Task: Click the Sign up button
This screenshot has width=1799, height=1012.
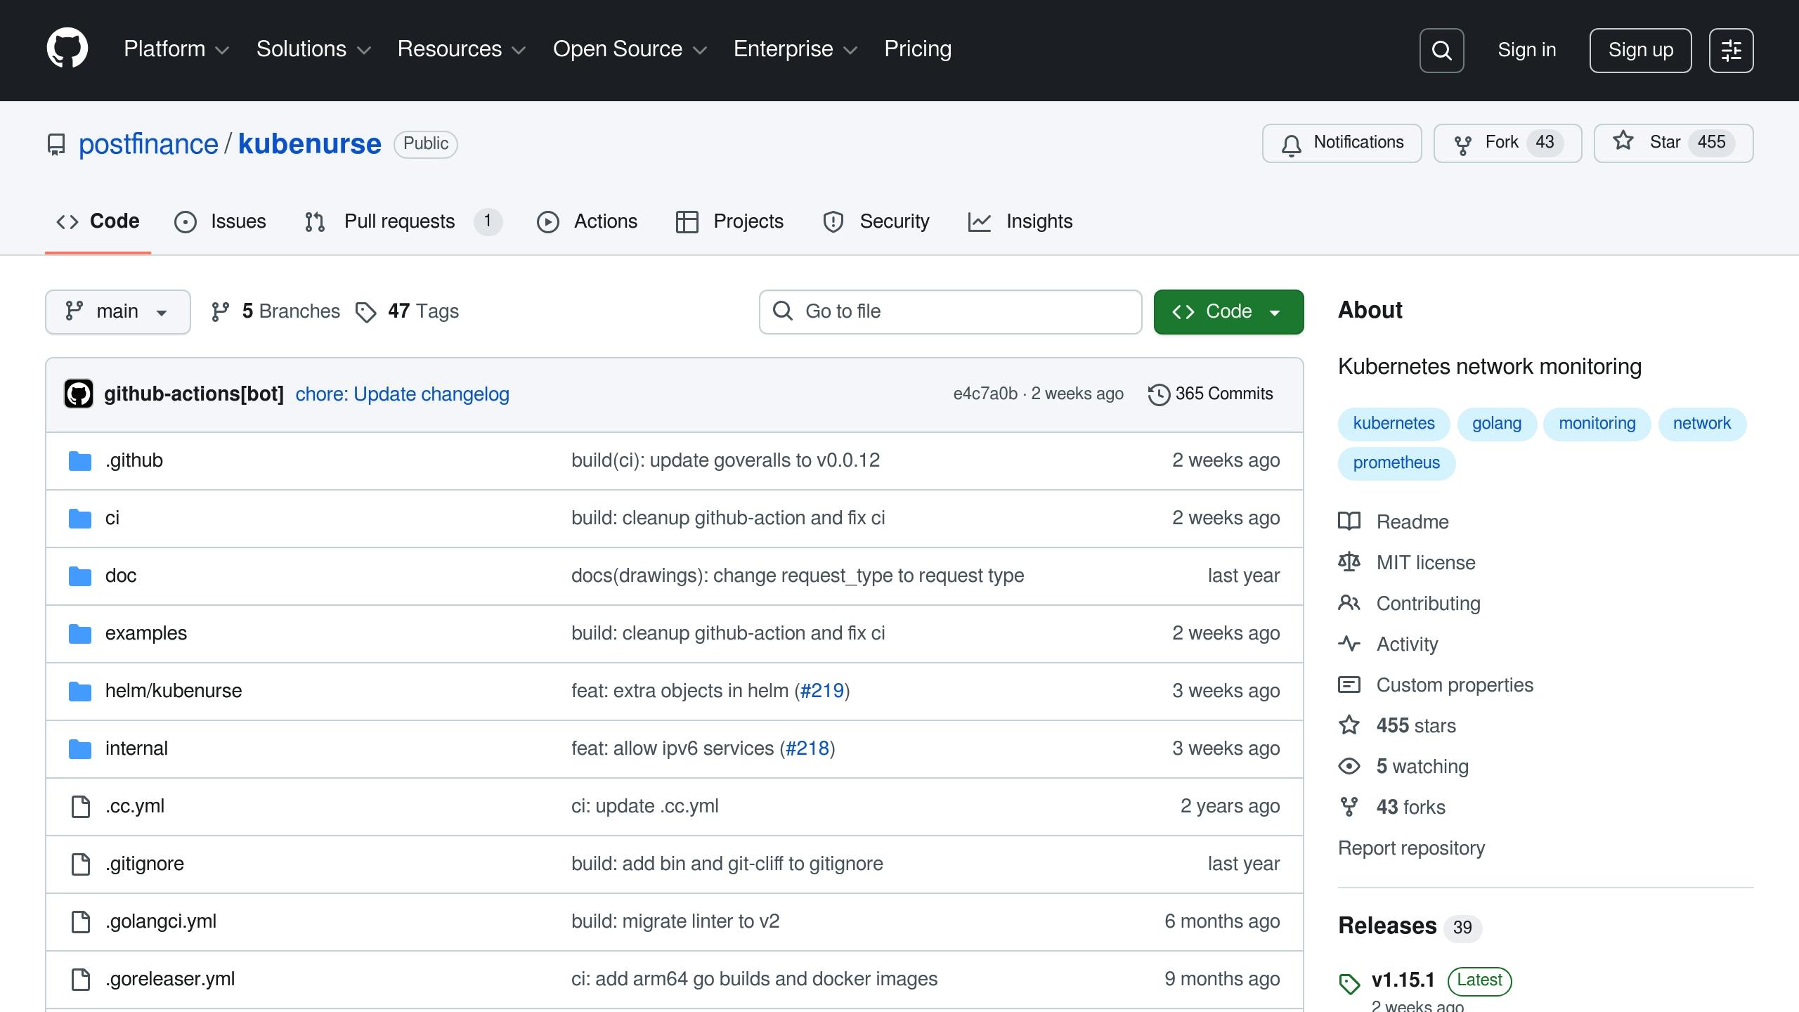Action: tap(1640, 51)
